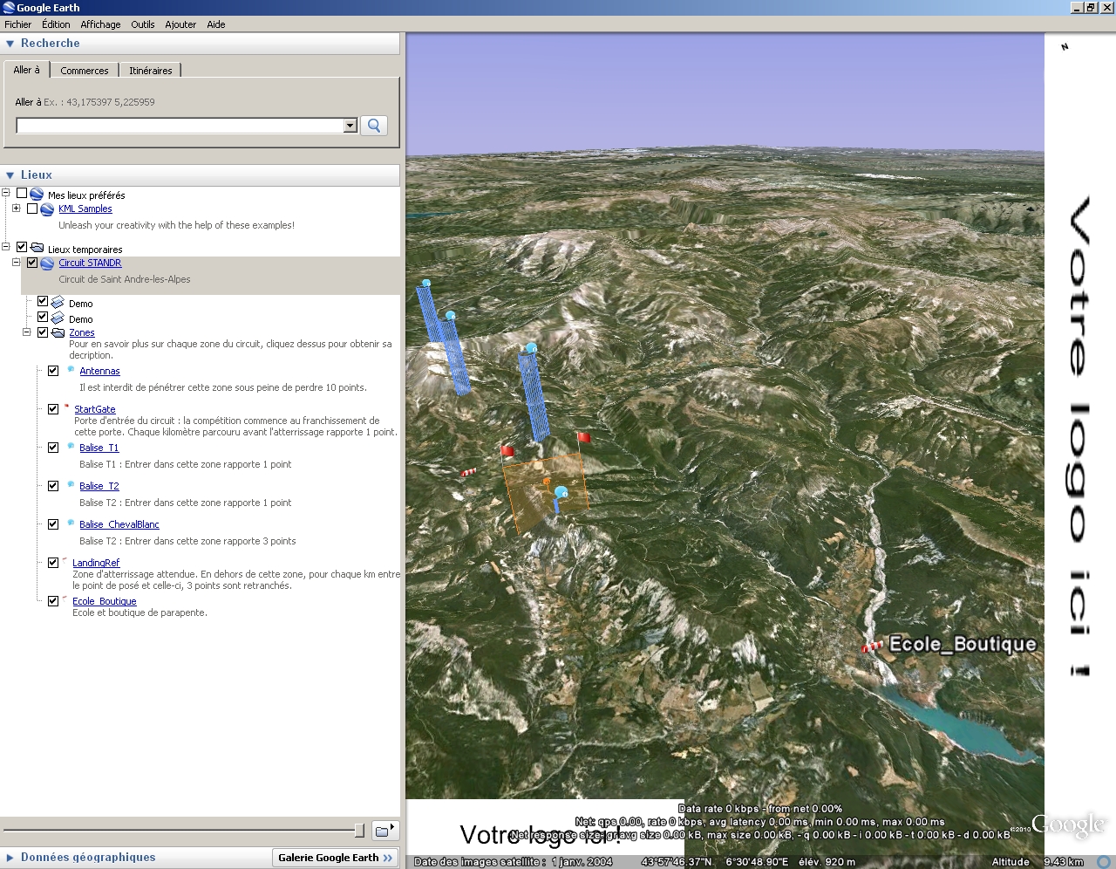The height and width of the screenshot is (869, 1116).
Task: Expand the KML Samples tree node
Action: (x=16, y=209)
